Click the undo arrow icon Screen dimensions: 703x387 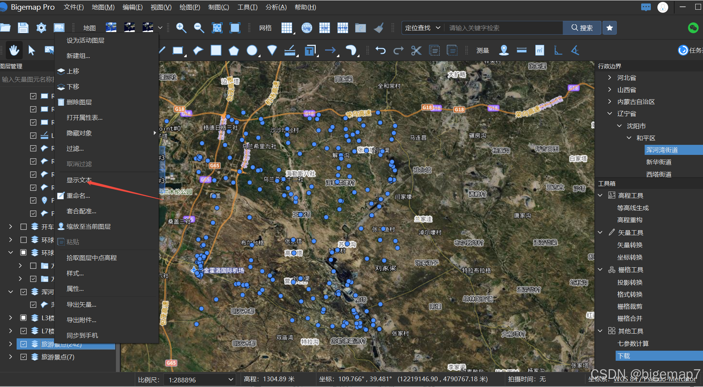[380, 50]
